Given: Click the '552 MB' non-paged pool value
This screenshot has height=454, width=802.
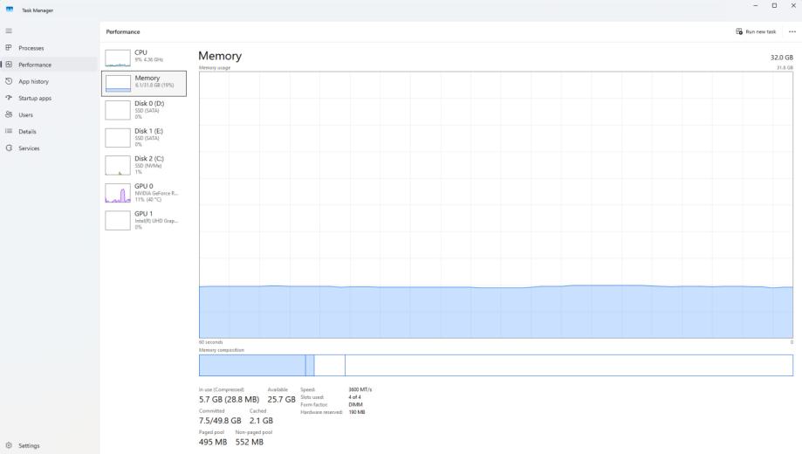Looking at the screenshot, I should (x=250, y=442).
